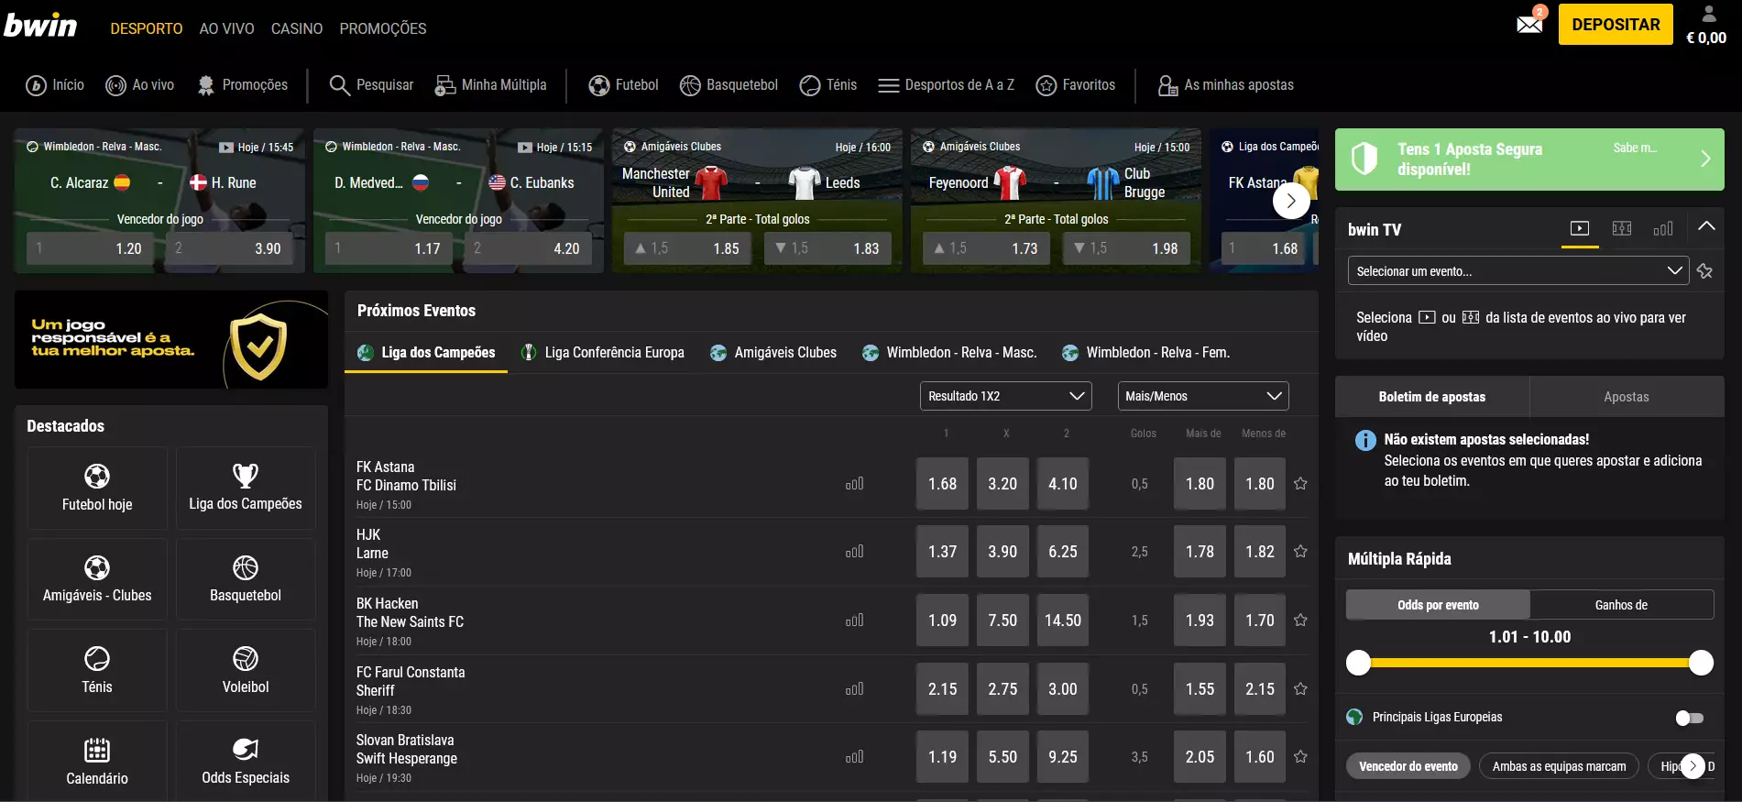Open Futebol hoje highlight tile

(97, 488)
